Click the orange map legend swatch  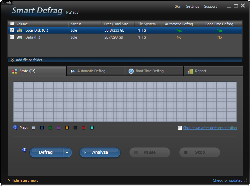click(x=67, y=128)
